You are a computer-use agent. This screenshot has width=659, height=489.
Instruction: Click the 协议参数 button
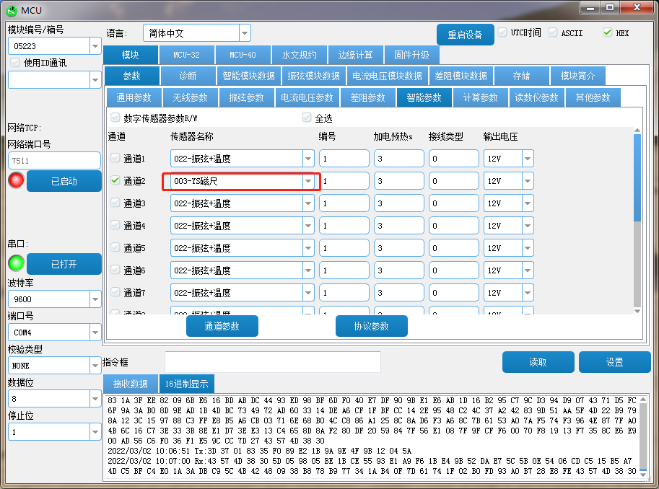[371, 326]
